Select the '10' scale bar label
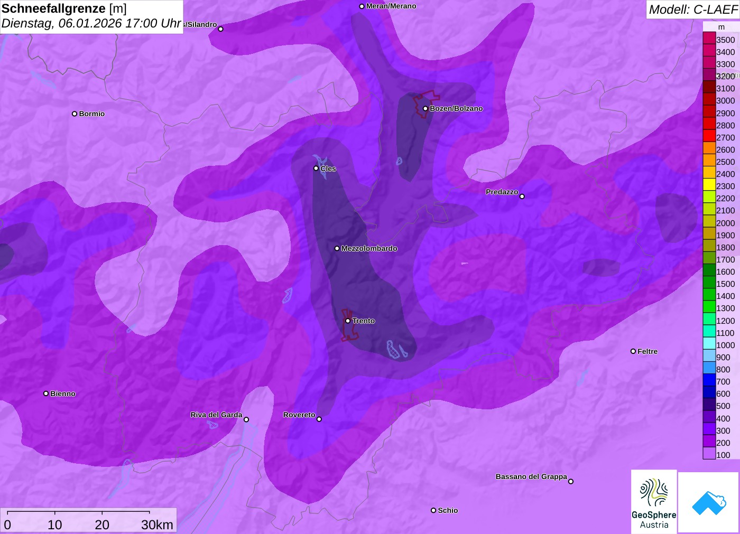 point(55,524)
